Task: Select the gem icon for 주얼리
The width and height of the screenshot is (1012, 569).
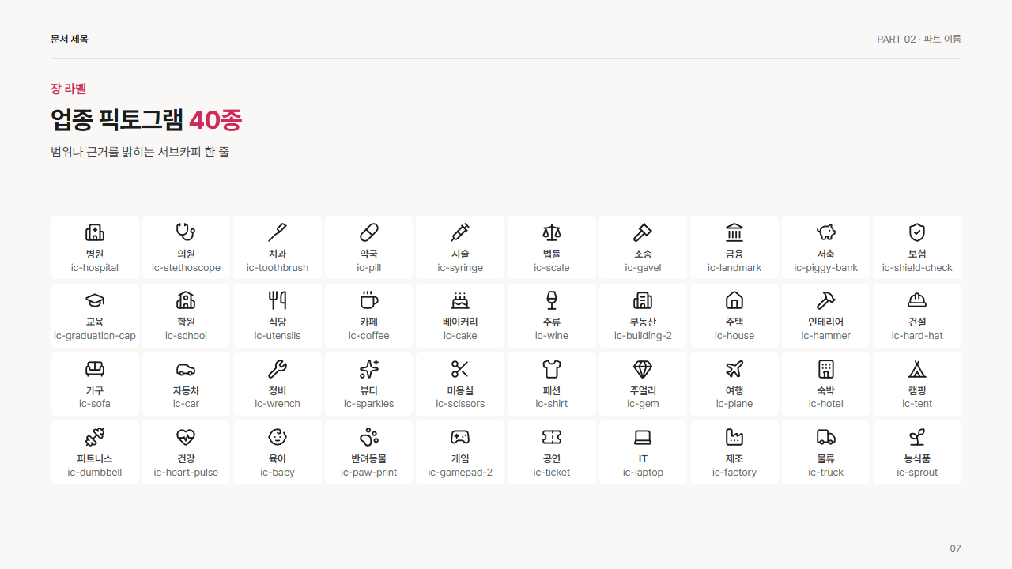Action: pos(643,369)
